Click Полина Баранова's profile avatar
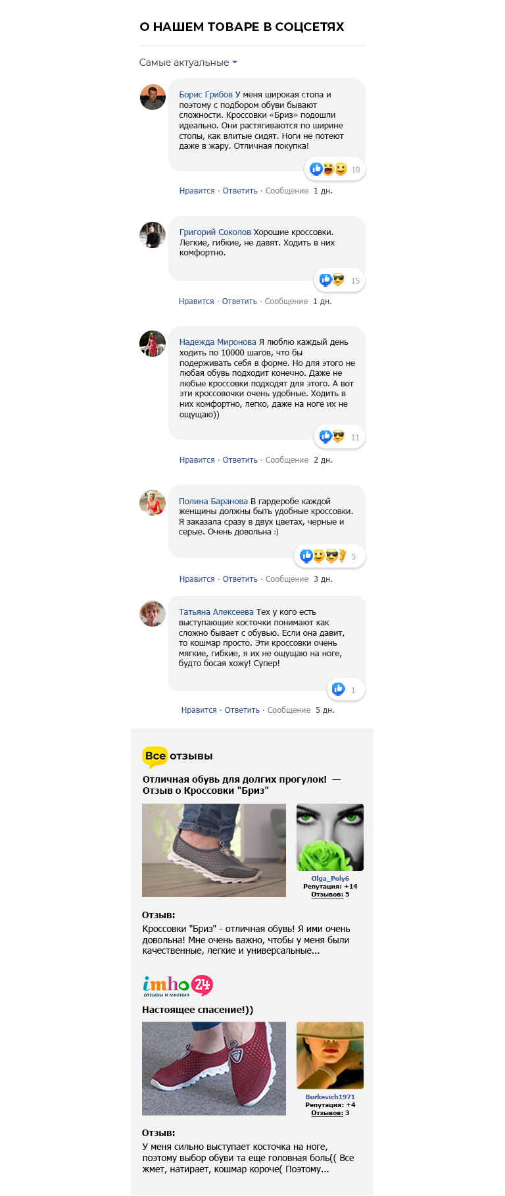Screen dimensions: 505x1196 [153, 503]
